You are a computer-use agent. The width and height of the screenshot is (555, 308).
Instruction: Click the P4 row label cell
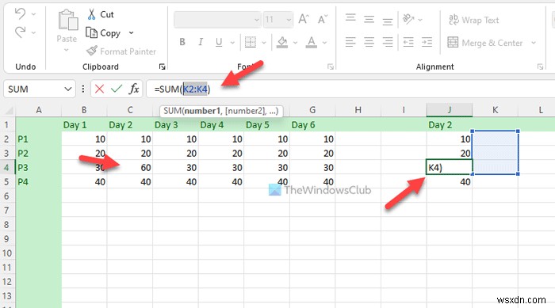click(x=39, y=182)
